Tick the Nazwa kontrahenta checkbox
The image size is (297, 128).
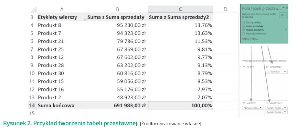(243, 33)
